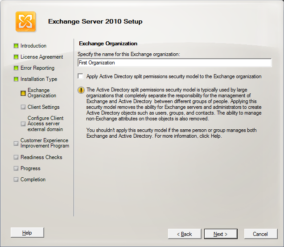Open Help for this setup page
Viewport: 284px width, 247px height.
click(x=27, y=233)
